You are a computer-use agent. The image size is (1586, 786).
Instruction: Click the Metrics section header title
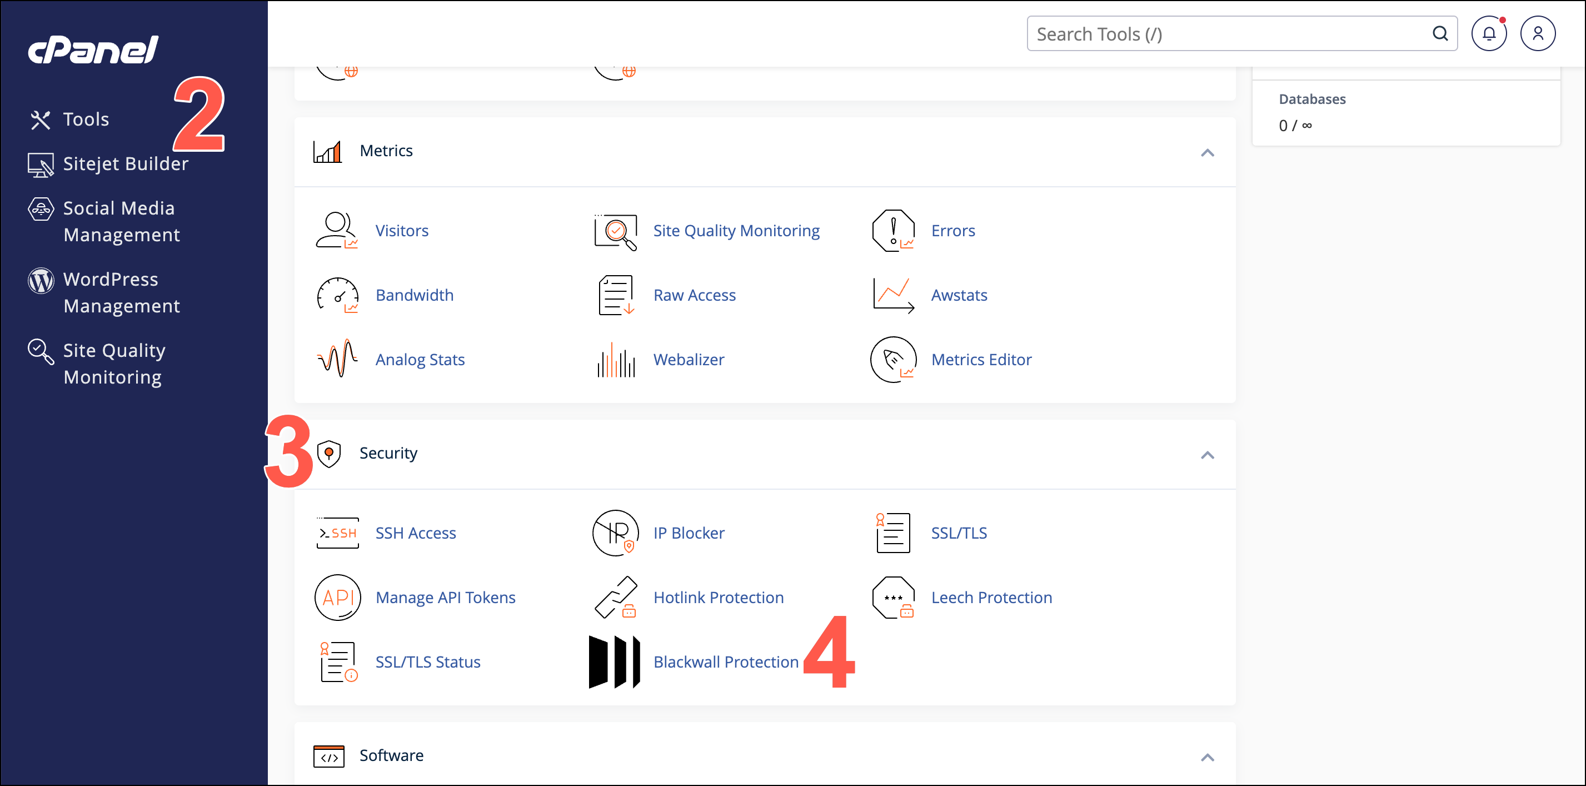[x=386, y=151]
